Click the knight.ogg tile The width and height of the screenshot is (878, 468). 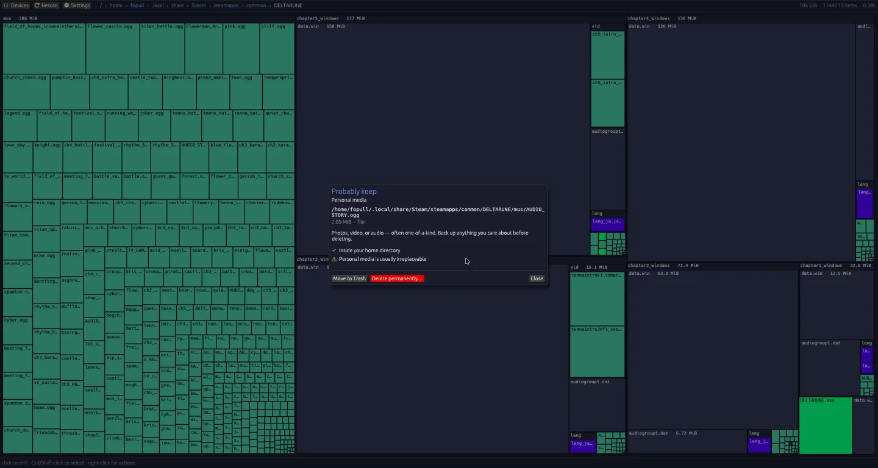(x=48, y=158)
